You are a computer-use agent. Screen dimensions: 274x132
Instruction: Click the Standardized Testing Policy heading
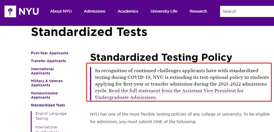point(161,57)
